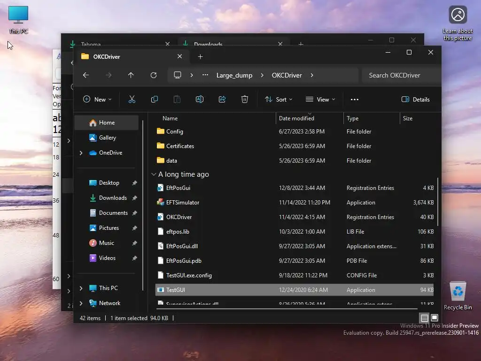
Task: Switch to details list view icon
Action: pos(424,318)
